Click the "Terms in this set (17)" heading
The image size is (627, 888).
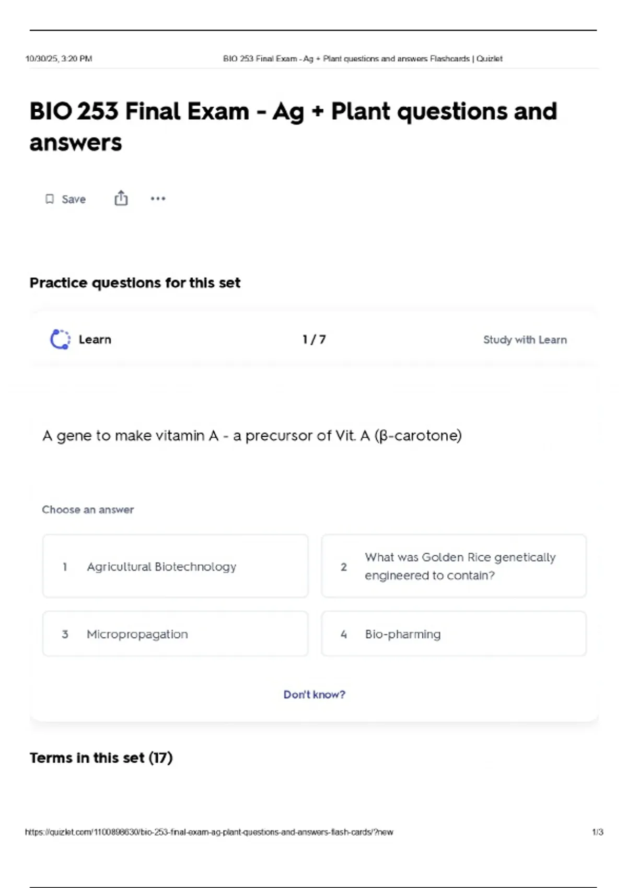click(x=101, y=757)
